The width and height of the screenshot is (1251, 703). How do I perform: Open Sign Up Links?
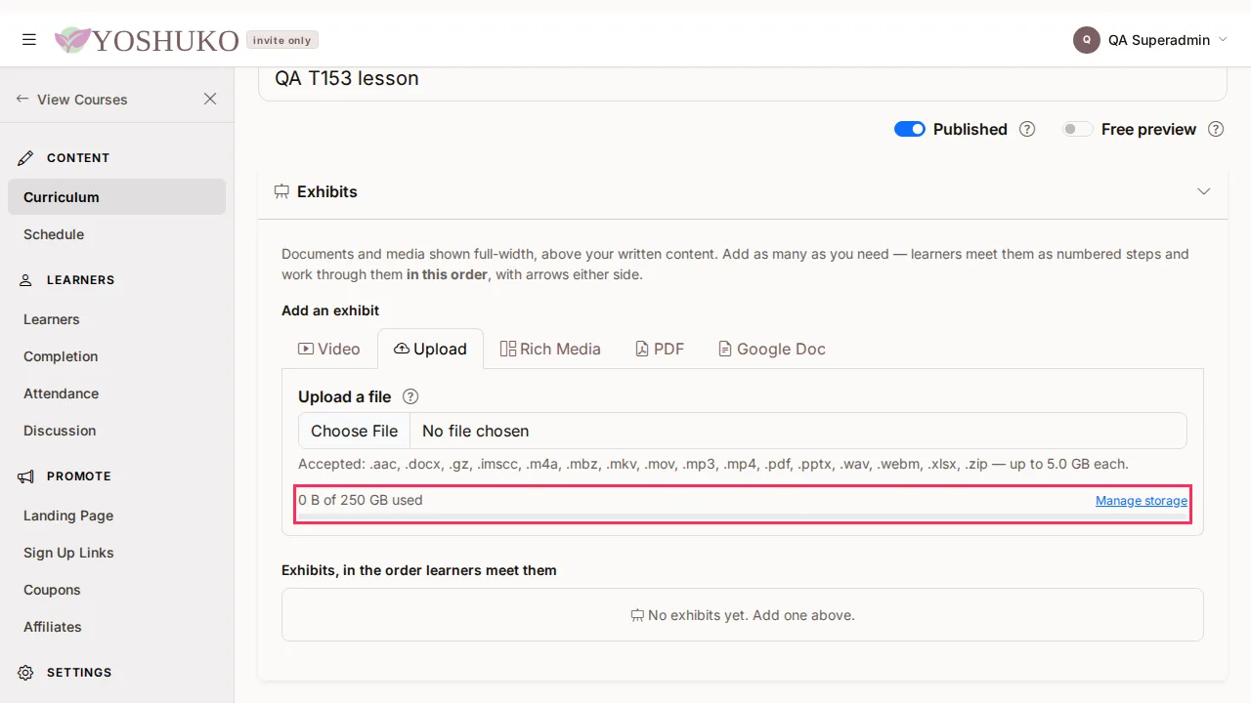pyautogui.click(x=116, y=553)
